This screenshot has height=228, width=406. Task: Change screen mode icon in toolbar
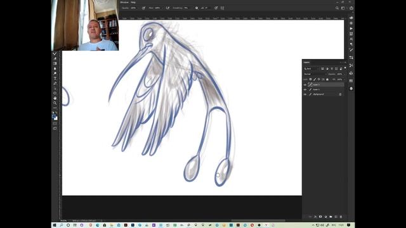click(x=55, y=128)
